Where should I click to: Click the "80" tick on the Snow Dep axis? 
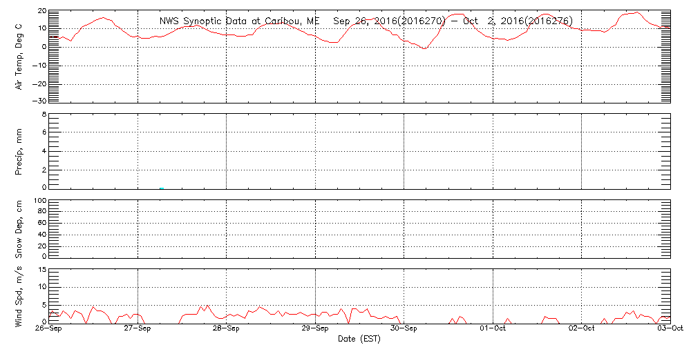click(x=41, y=211)
